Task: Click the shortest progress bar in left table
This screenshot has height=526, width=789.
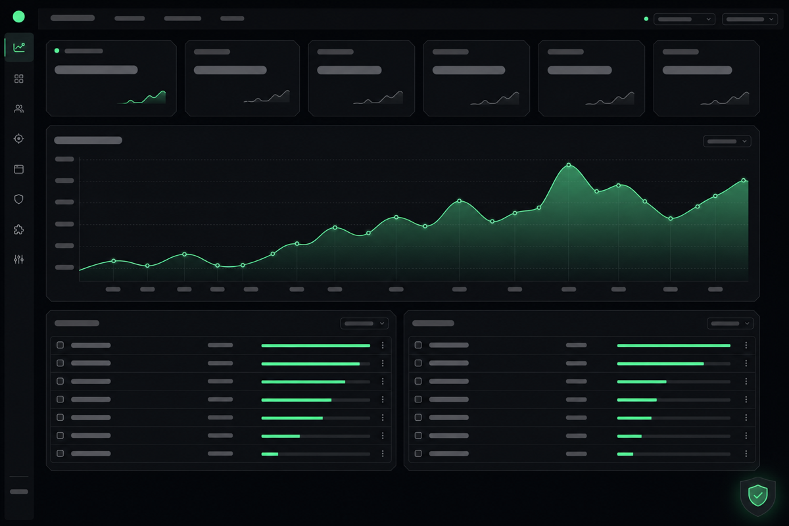Action: coord(316,454)
